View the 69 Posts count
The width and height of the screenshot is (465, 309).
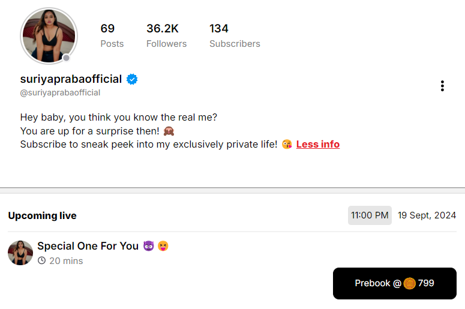pos(112,35)
